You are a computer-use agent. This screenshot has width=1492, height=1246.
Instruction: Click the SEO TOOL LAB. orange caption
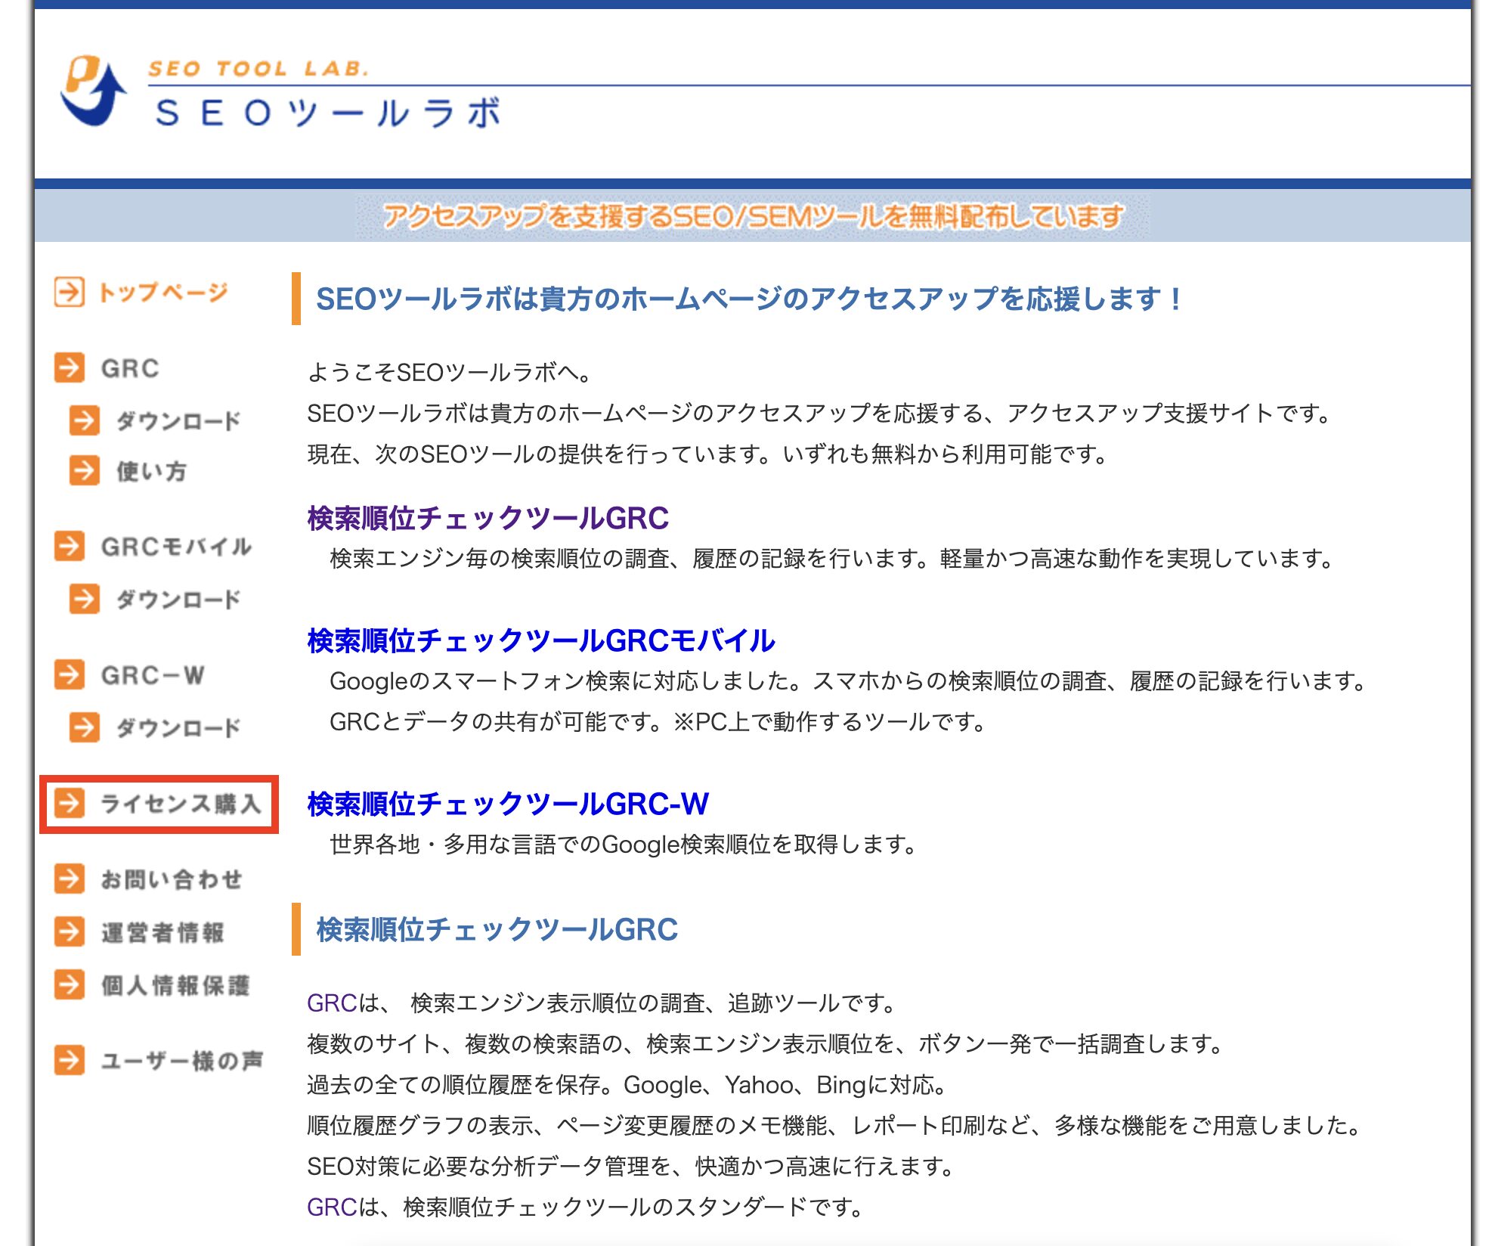point(258,69)
